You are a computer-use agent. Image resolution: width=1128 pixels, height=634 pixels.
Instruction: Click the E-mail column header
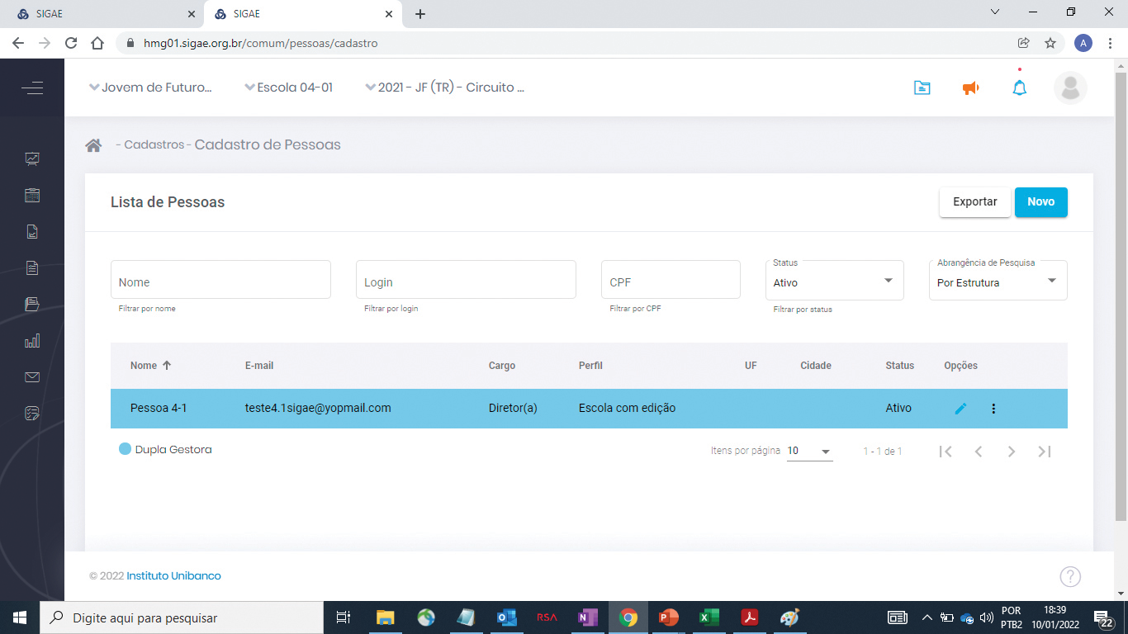pos(259,366)
